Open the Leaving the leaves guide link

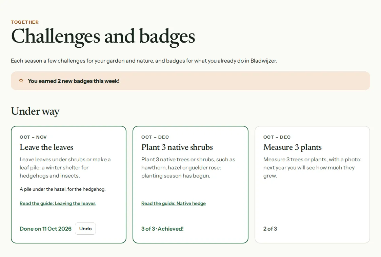point(58,204)
